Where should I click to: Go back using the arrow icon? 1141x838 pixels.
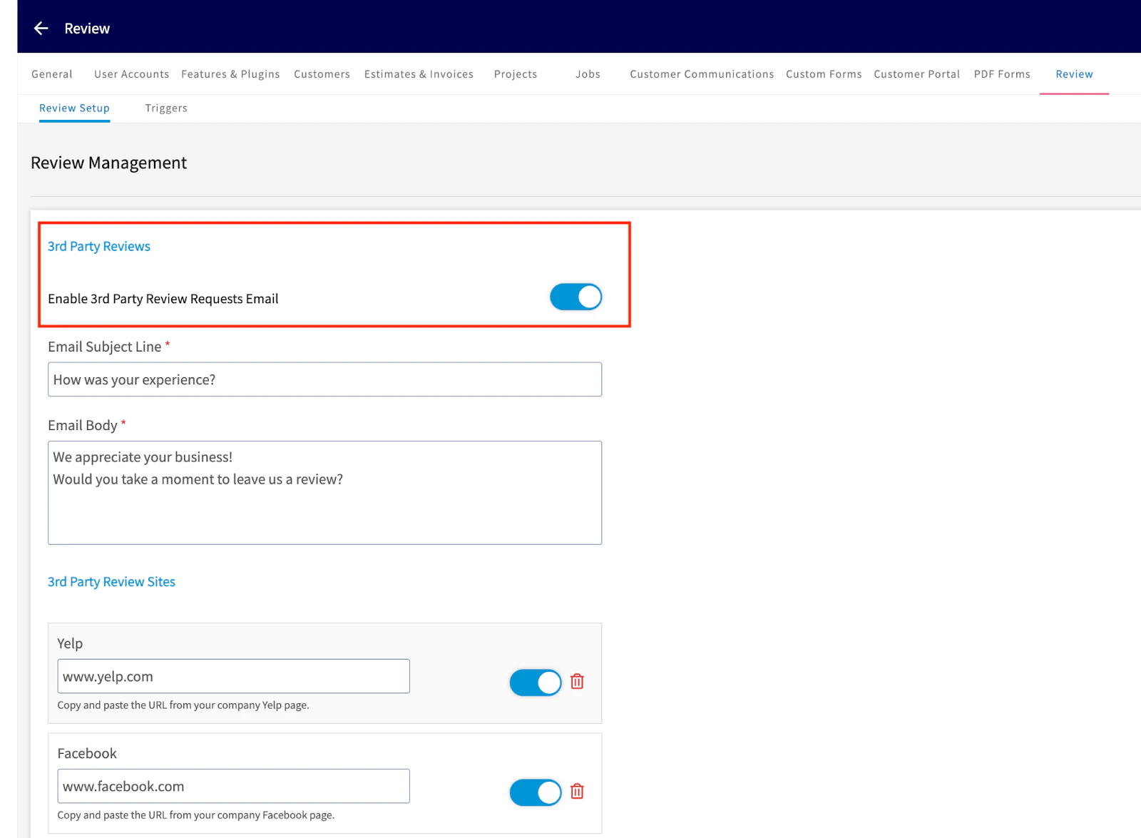41,29
